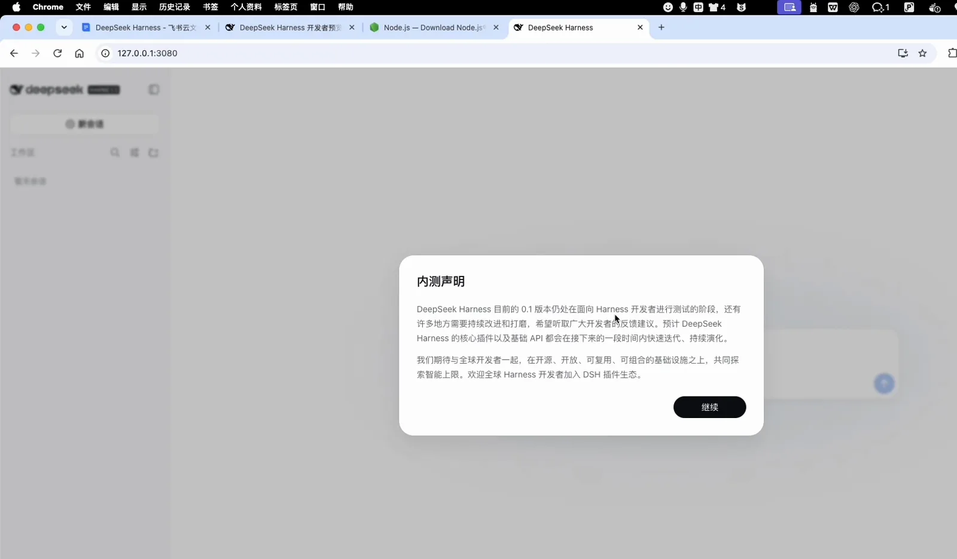Switch to DeepSeek Harness 飞书云文档 tab
The width and height of the screenshot is (957, 559).
click(147, 27)
